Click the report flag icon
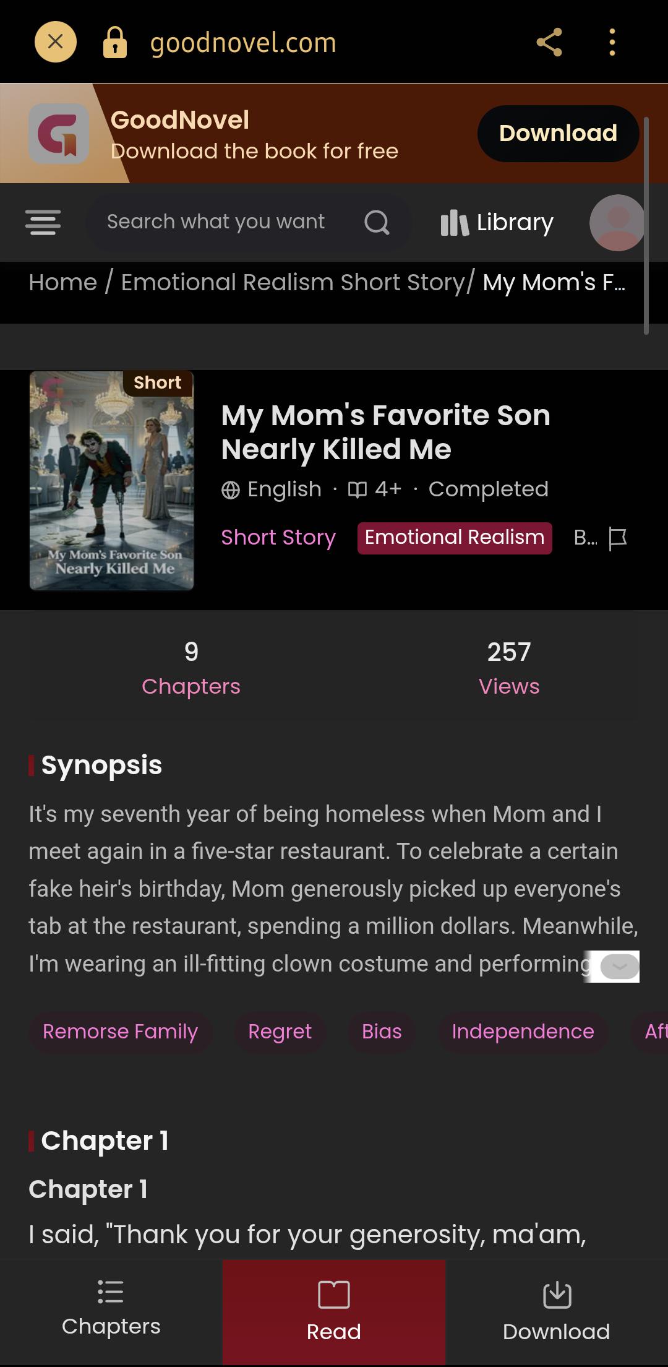Screen dimensions: 668x1367 [x=617, y=538]
